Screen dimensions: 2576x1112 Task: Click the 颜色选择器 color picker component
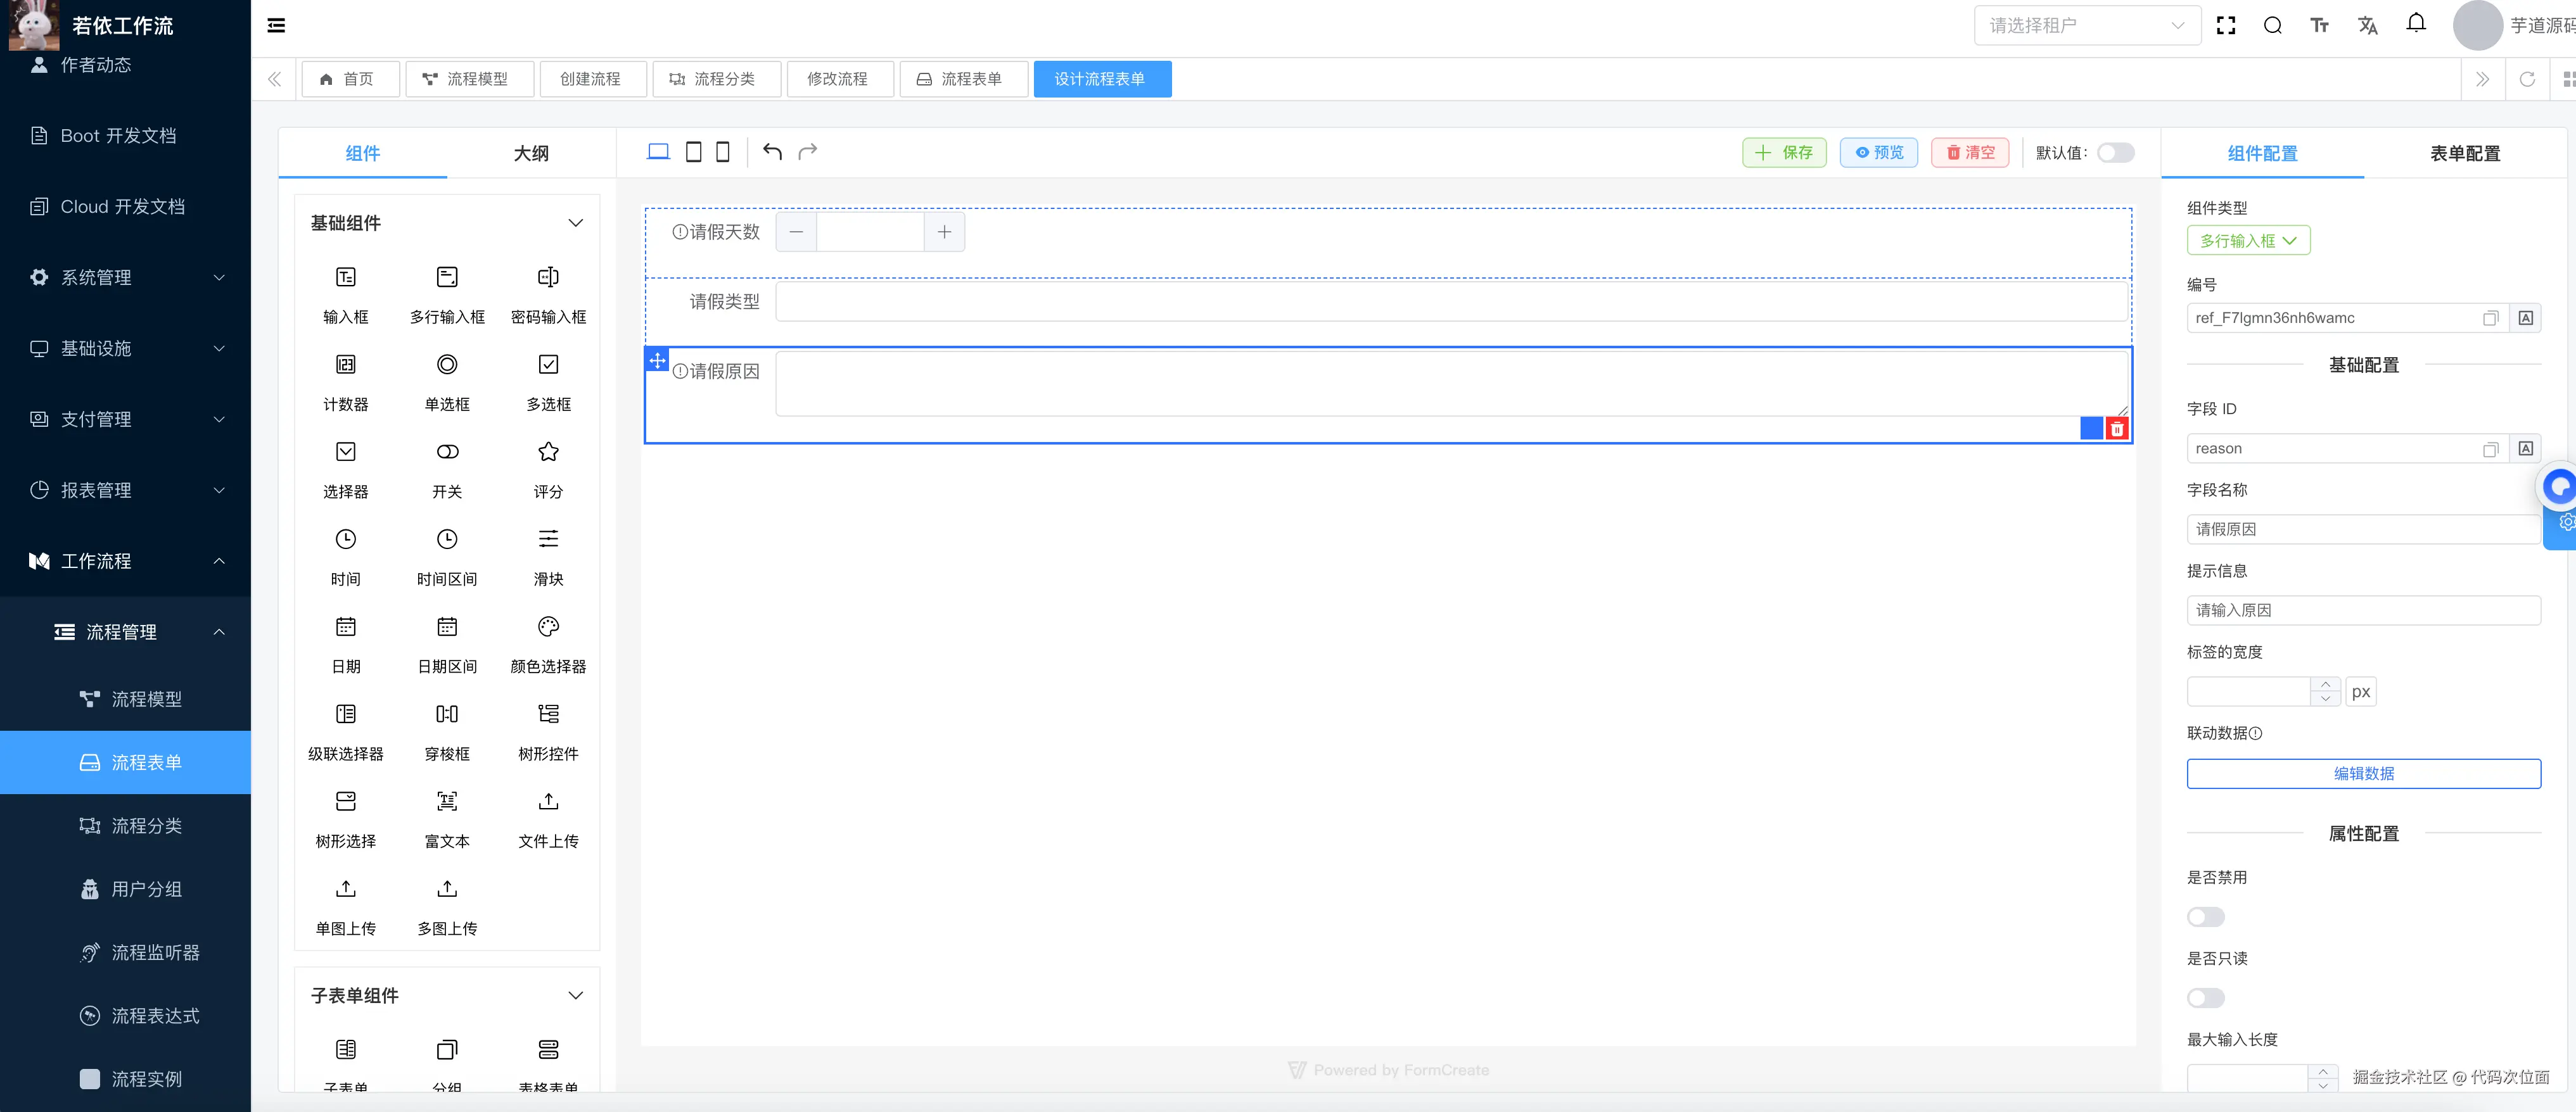[548, 628]
